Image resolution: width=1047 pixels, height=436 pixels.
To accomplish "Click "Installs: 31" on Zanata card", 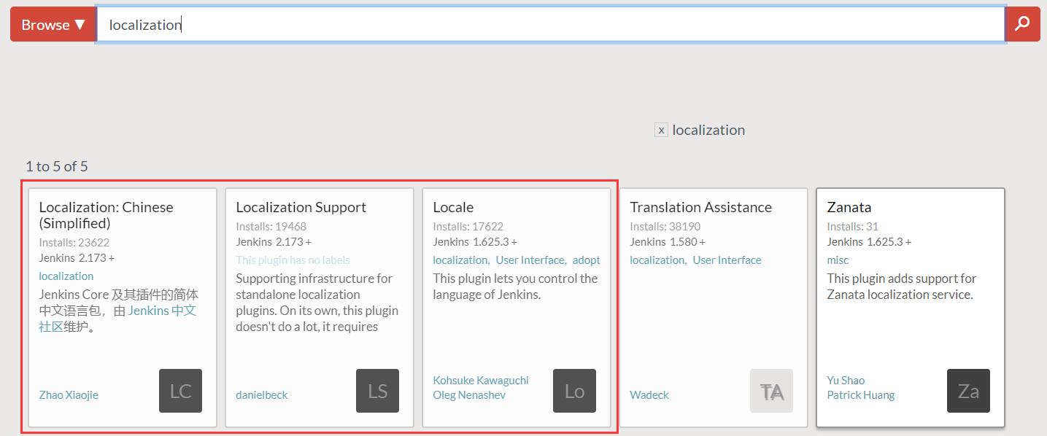I will [x=853, y=227].
